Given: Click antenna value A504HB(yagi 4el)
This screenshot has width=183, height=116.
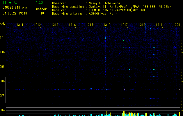Looking at the screenshot, I should [103, 14].
